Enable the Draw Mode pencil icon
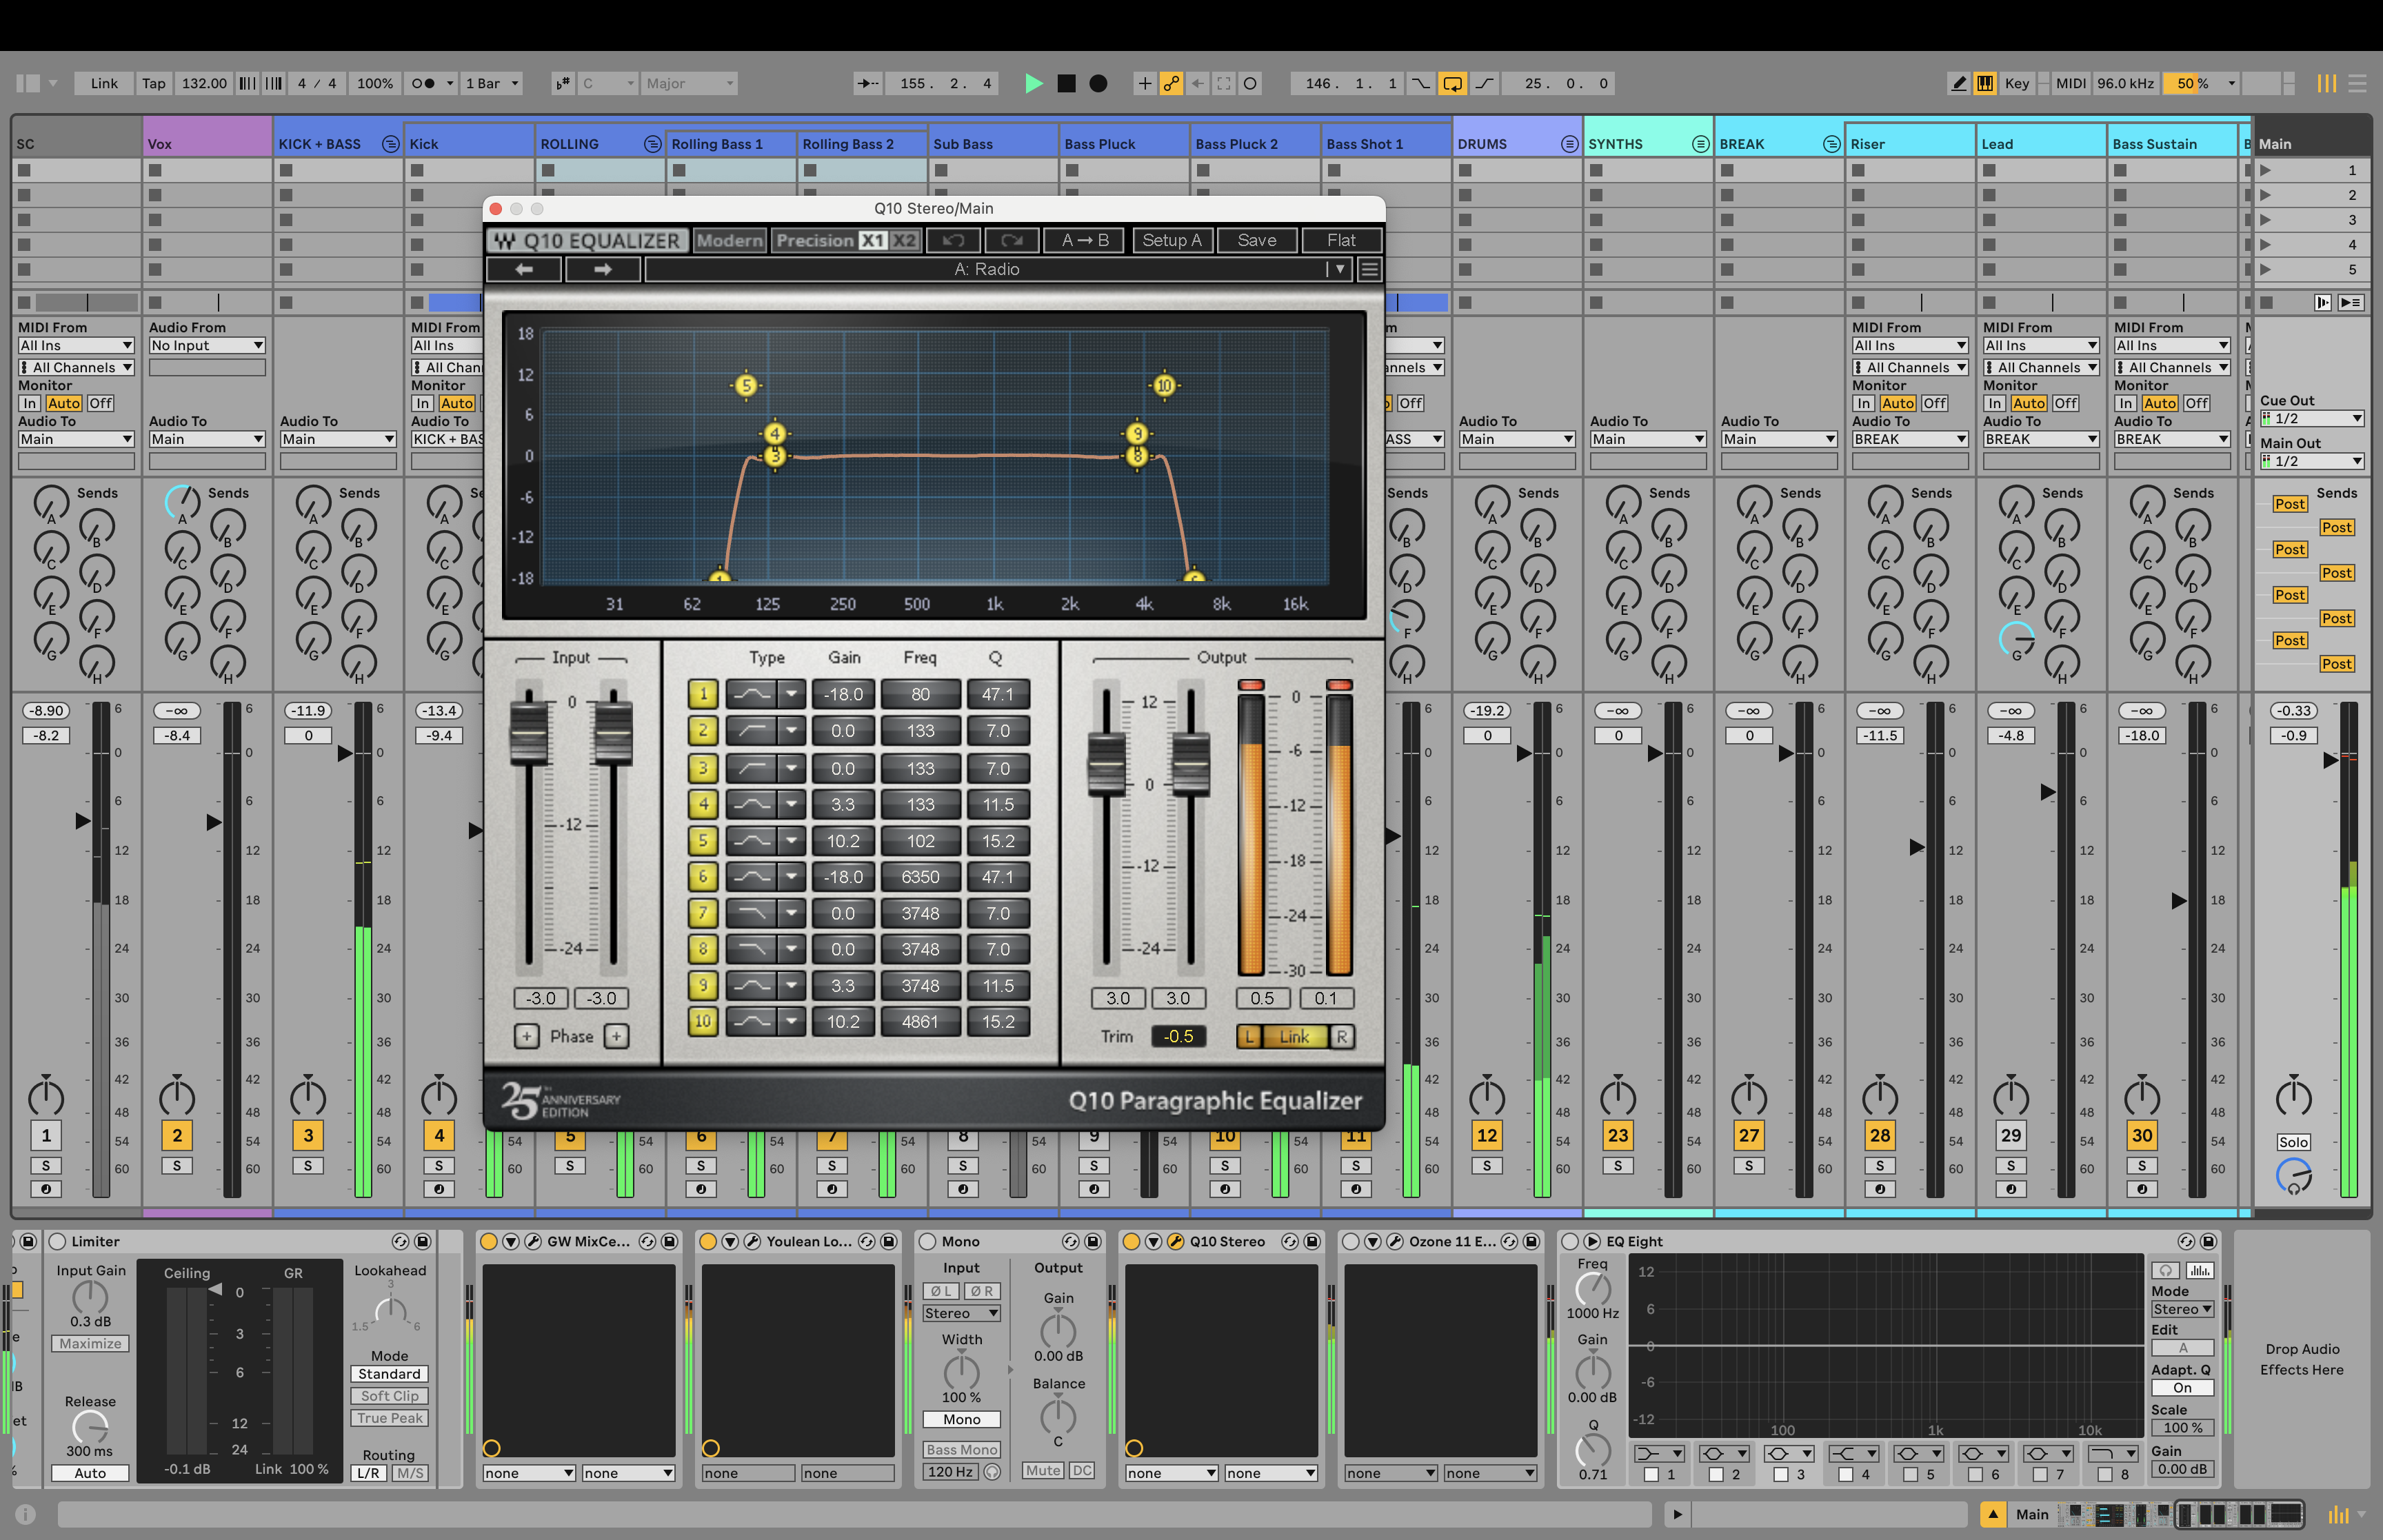This screenshot has height=1540, width=2383. coord(1958,83)
